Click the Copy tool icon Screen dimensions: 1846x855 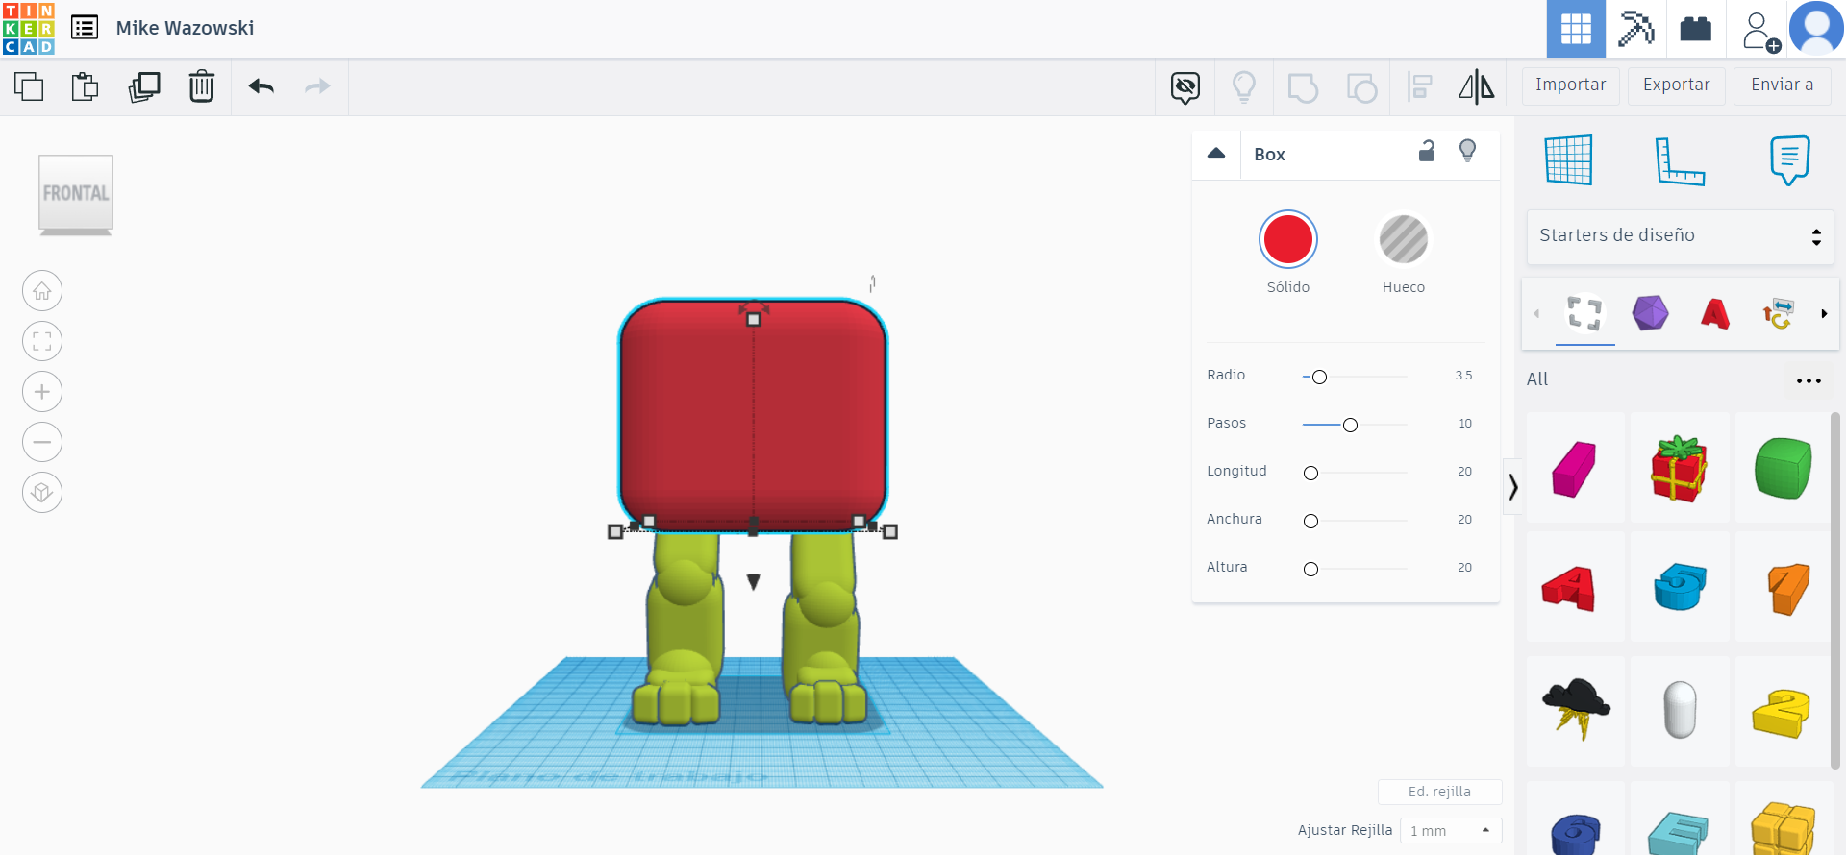pyautogui.click(x=29, y=86)
